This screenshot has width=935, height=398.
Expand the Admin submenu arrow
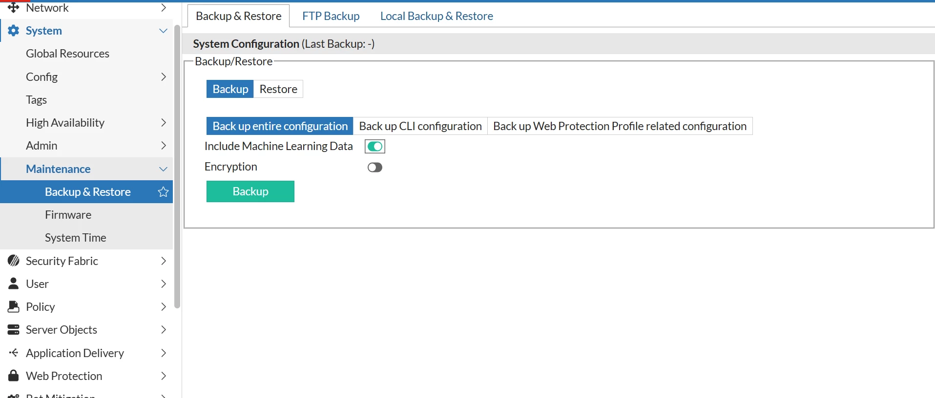pyautogui.click(x=164, y=146)
